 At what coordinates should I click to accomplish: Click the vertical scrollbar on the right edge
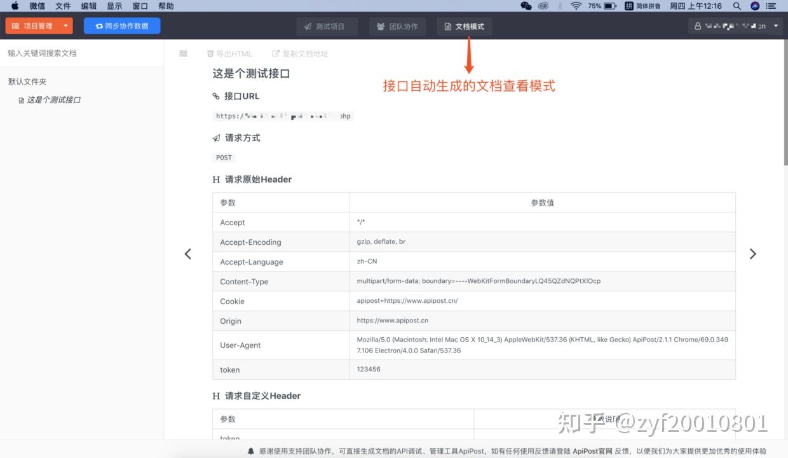(x=785, y=102)
